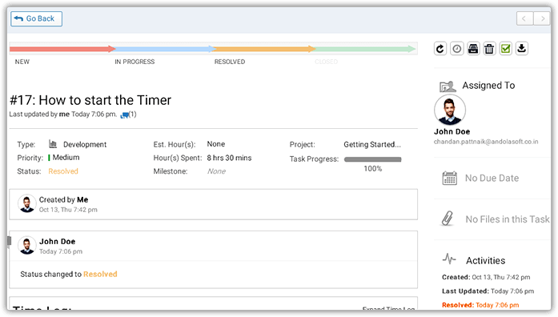
Task: Click Est. Hour(s) None value
Action: coord(216,144)
